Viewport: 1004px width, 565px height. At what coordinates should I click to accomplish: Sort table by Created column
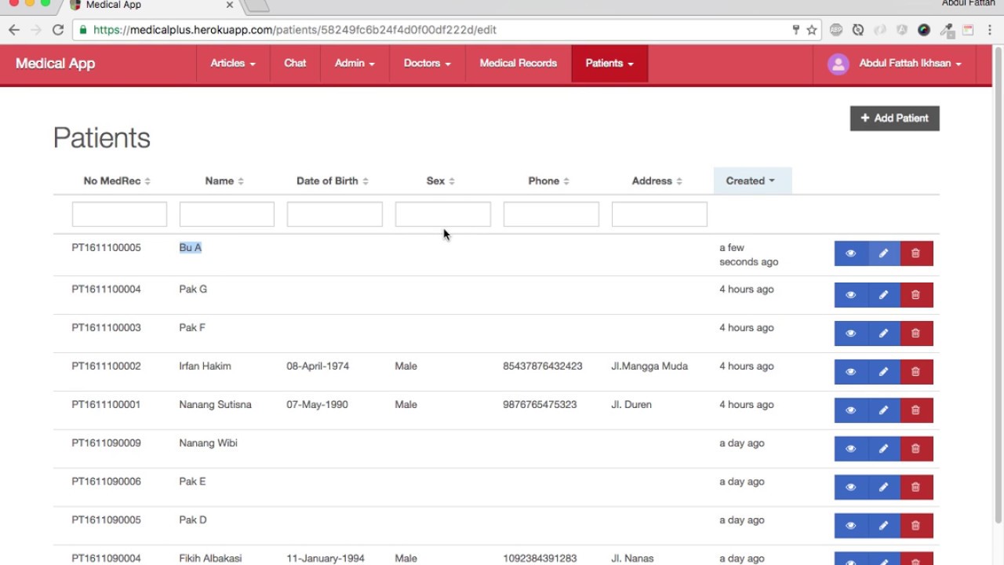point(752,180)
